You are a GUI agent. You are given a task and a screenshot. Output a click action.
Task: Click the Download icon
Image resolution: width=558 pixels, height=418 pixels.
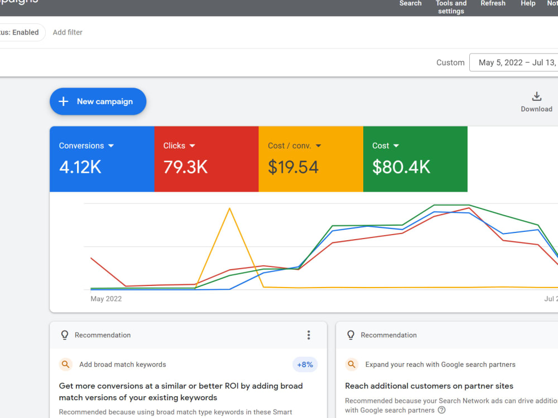pos(537,96)
